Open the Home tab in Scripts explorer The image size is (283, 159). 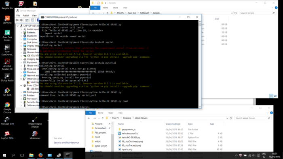[x=106, y=8]
